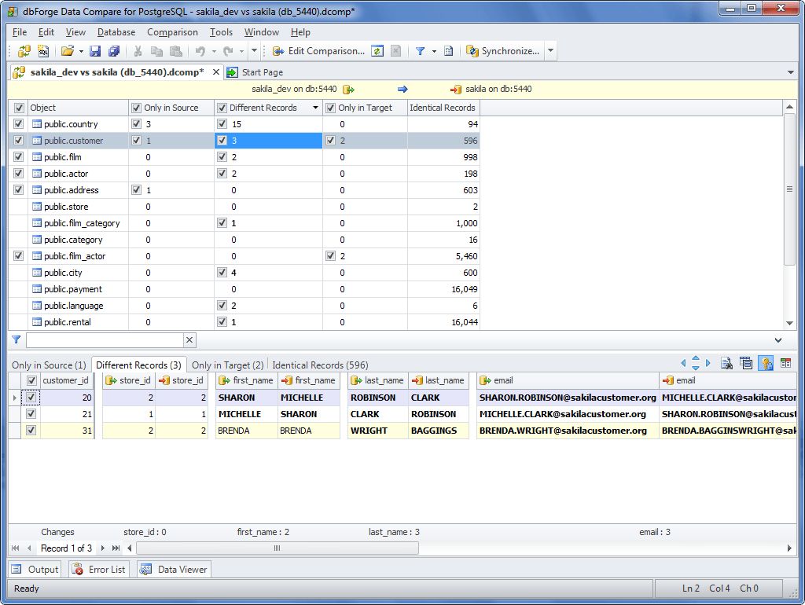Click the blue funnel filter toolbar icon
Viewport: 805px width, 605px height.
[420, 51]
